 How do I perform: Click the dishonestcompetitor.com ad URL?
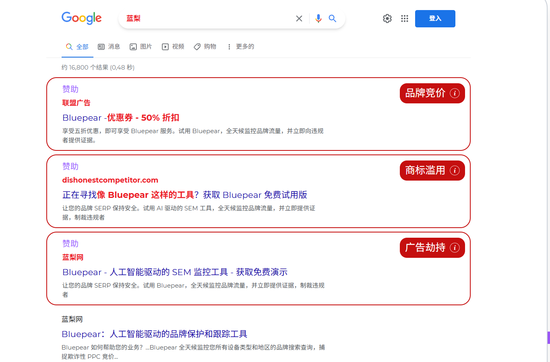[x=110, y=180]
